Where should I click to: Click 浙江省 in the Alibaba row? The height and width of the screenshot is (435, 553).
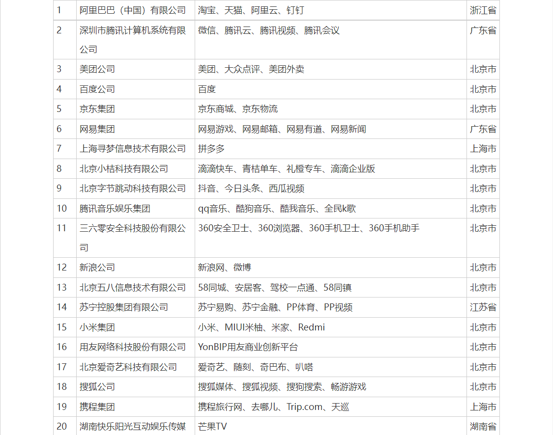[x=483, y=10]
